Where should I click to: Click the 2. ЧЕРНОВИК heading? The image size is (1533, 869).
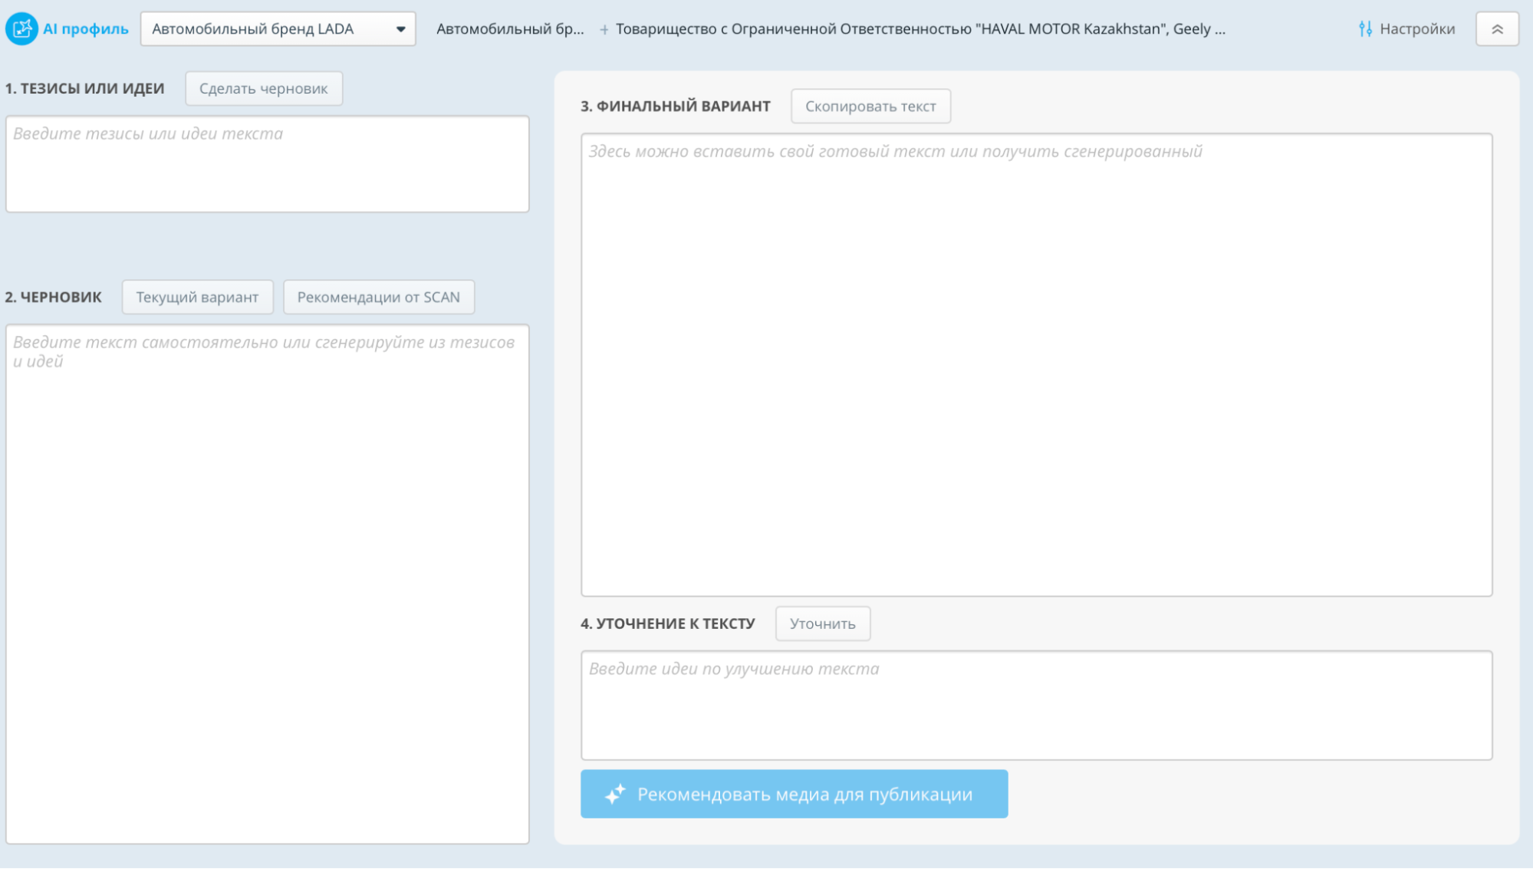click(53, 297)
